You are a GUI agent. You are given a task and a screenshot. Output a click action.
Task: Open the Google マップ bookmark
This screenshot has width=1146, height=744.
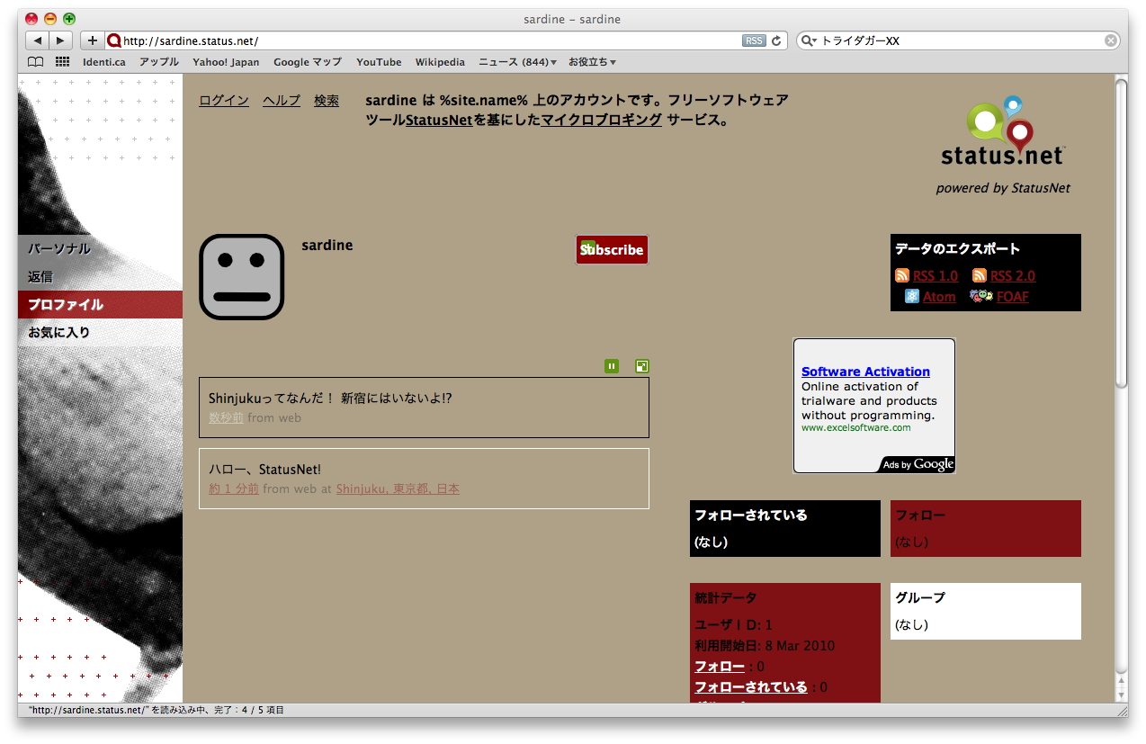click(308, 62)
